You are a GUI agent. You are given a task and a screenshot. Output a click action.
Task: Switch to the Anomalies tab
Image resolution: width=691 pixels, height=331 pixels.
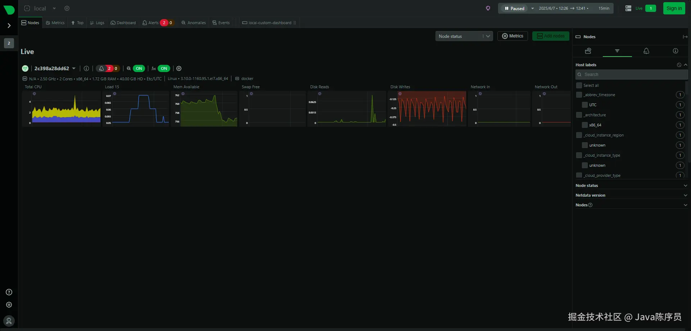tap(194, 23)
